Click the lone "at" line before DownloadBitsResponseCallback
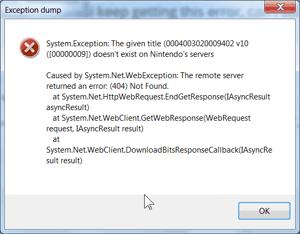 [x=56, y=139]
